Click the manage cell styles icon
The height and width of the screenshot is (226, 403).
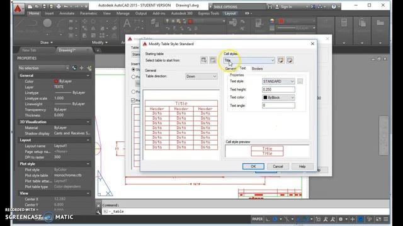coord(290,60)
